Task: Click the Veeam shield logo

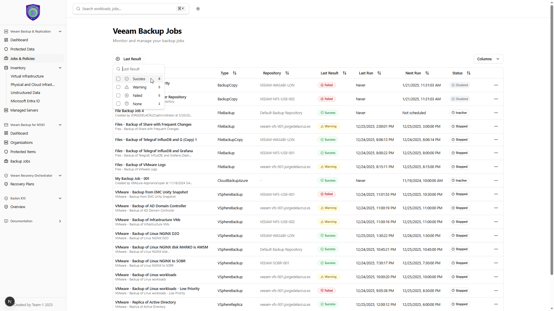Action: click(33, 12)
